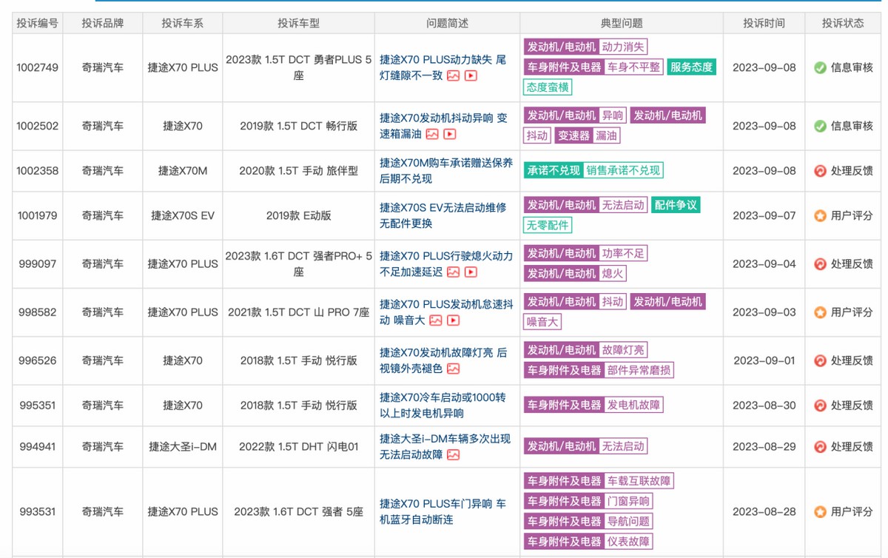Open the link '捷途X70发动机故障灯亮 后视镜外壳褪色'

[443, 360]
